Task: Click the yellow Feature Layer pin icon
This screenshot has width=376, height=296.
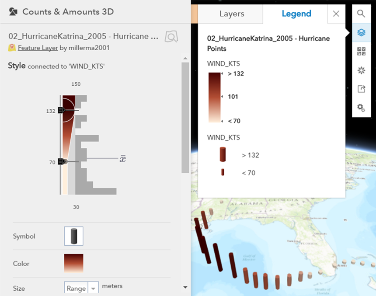Action: (12, 48)
